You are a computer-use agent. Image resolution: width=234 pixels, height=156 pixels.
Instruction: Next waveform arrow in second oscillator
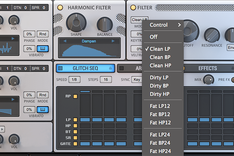pyautogui.click(x=13, y=99)
